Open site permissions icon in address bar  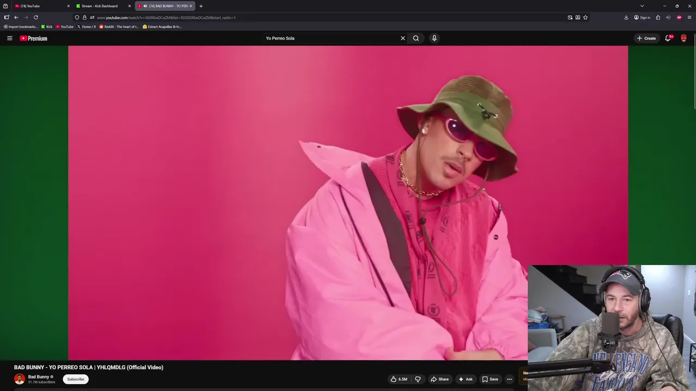point(92,17)
